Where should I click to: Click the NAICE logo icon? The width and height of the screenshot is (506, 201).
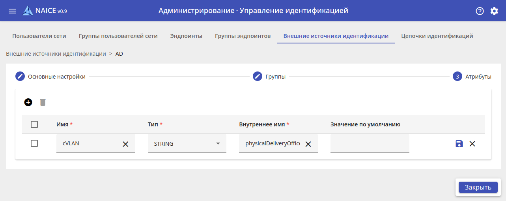(x=28, y=11)
